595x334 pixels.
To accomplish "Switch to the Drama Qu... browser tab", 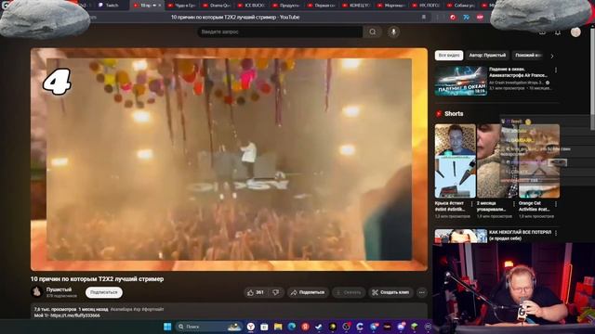I will (x=217, y=6).
